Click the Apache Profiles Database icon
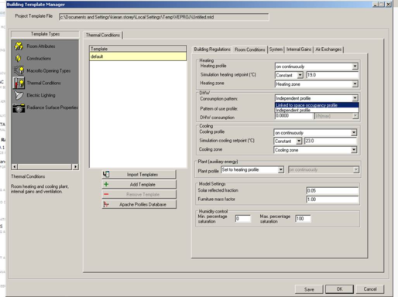Viewport: 398px width, 297px height. (106, 204)
